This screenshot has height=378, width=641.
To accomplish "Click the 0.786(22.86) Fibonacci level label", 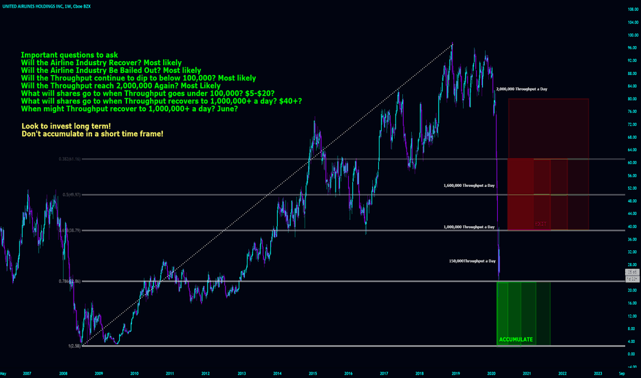I will (x=69, y=281).
